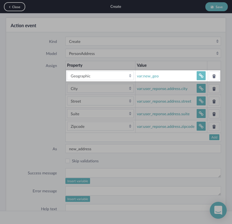Click the link icon for Geographic value
The height and width of the screenshot is (224, 232).
pos(201,76)
